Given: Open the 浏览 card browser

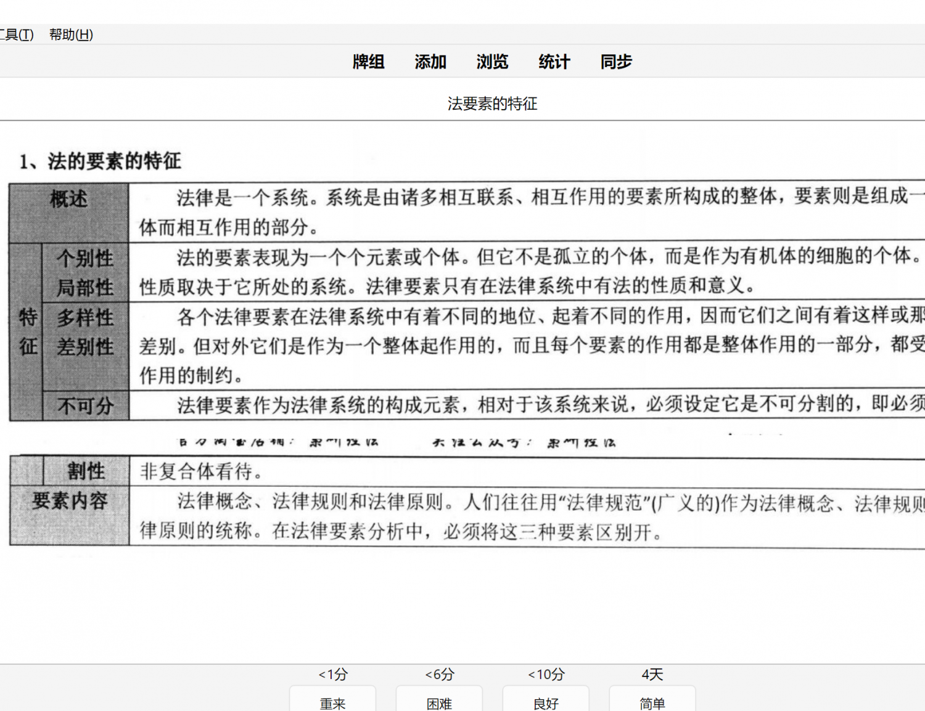Looking at the screenshot, I should [492, 62].
